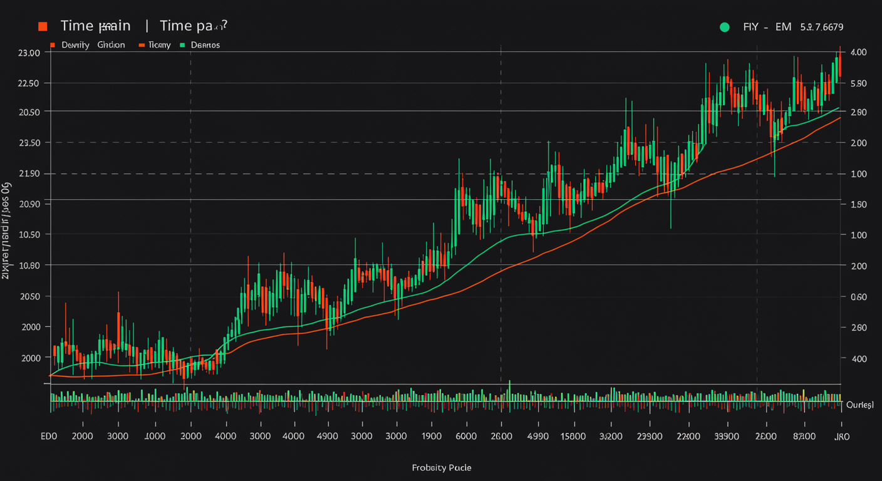The image size is (882, 481).
Task: Select the first Time tab in the header
Action: [95, 26]
